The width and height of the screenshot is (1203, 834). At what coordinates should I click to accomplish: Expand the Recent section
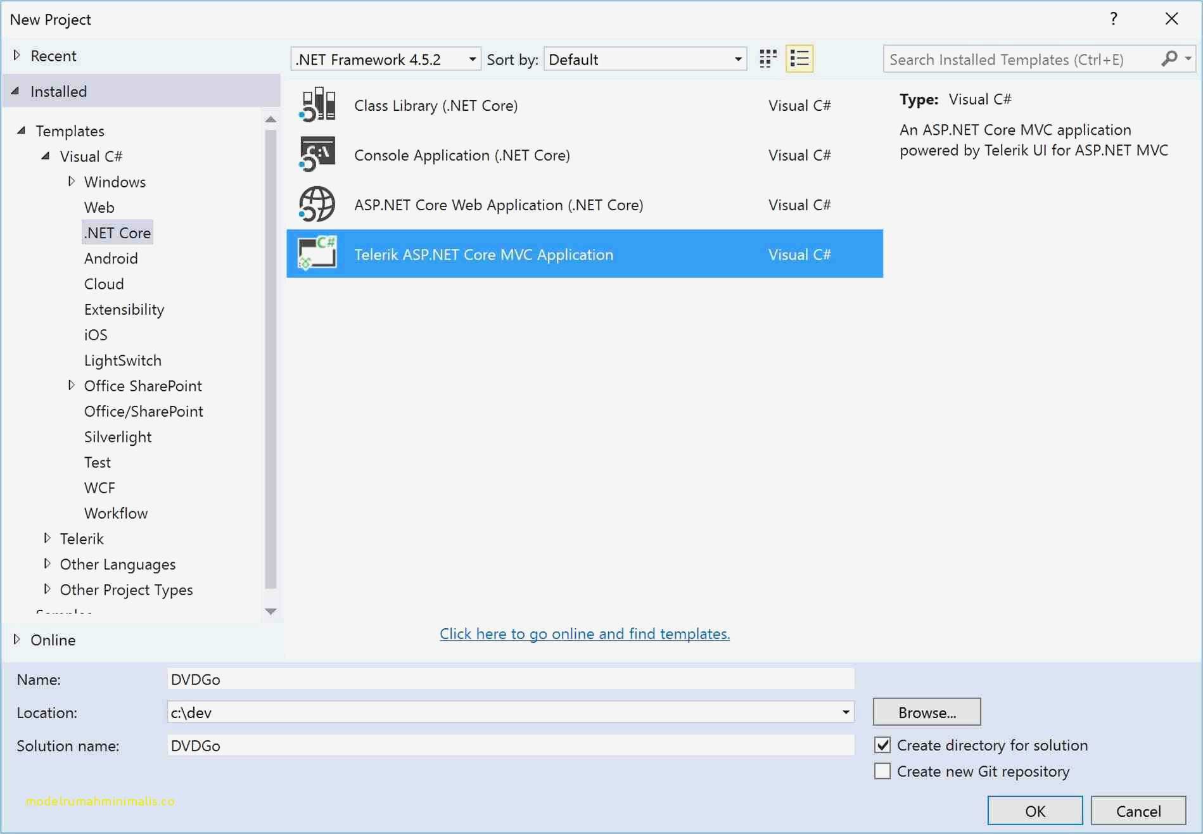click(x=17, y=55)
